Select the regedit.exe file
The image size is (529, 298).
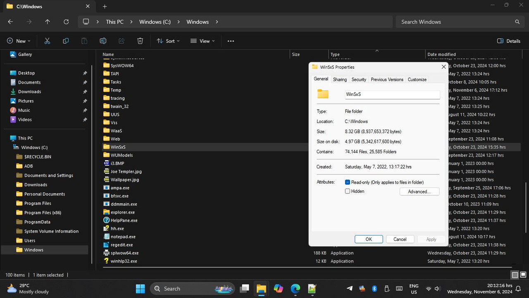click(122, 245)
